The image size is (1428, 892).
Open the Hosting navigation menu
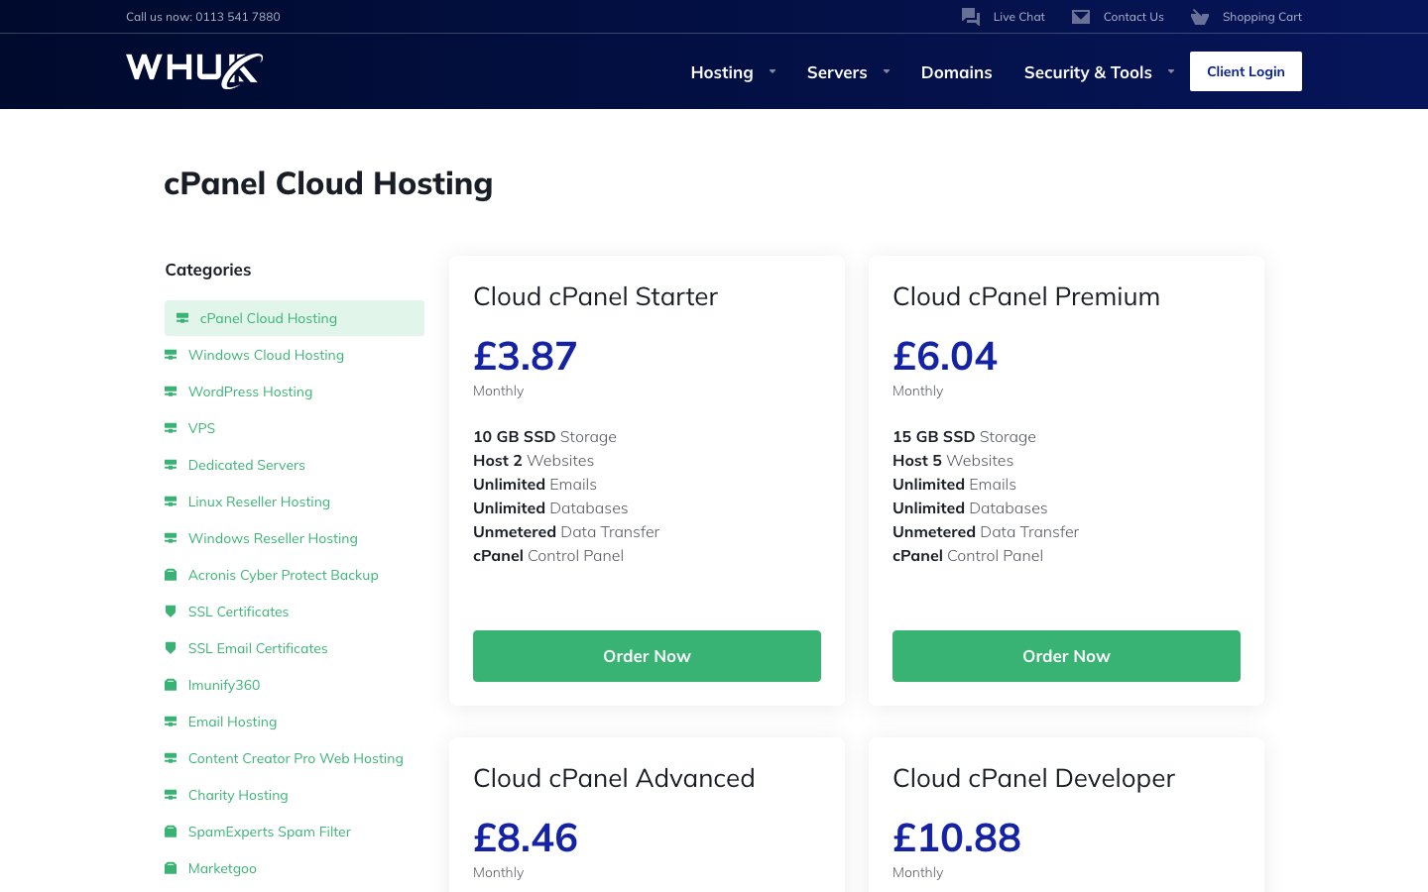[x=722, y=72]
